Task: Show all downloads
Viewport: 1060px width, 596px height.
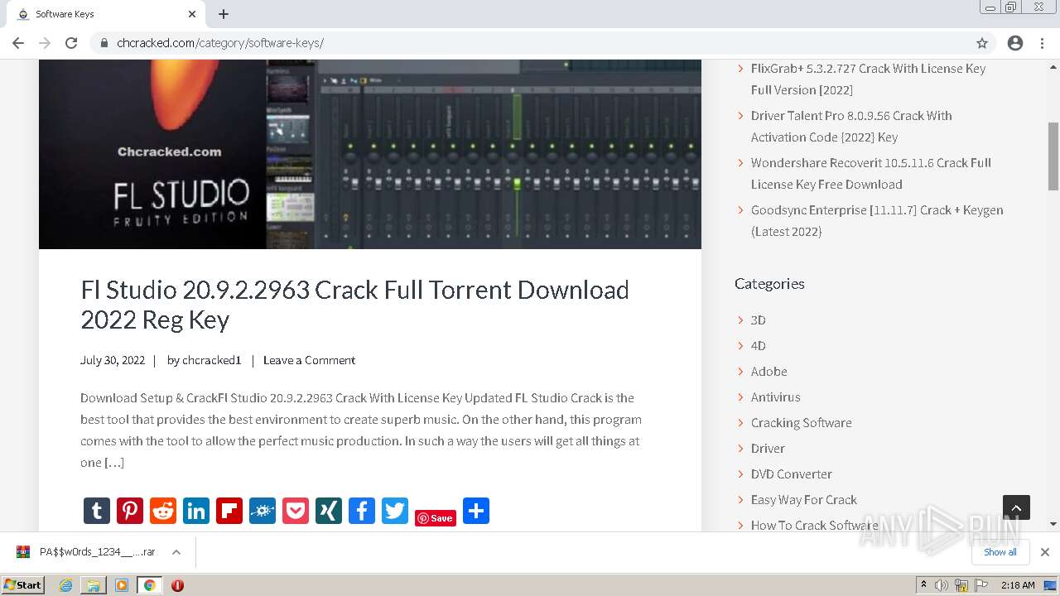Action: [1000, 552]
